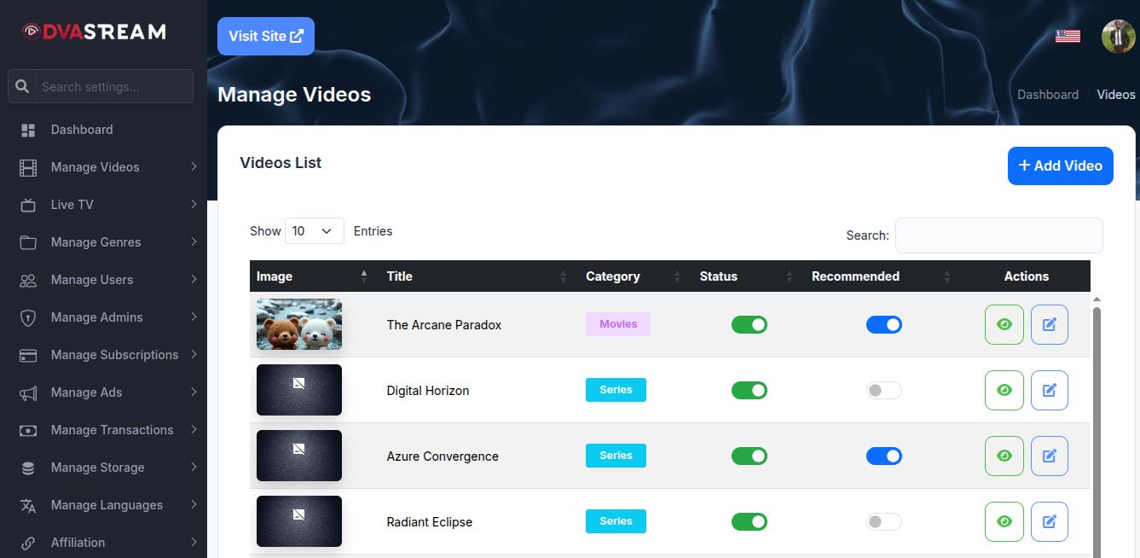Image resolution: width=1140 pixels, height=558 pixels.
Task: Click the Manage Transactions cash icon
Action: tap(28, 430)
